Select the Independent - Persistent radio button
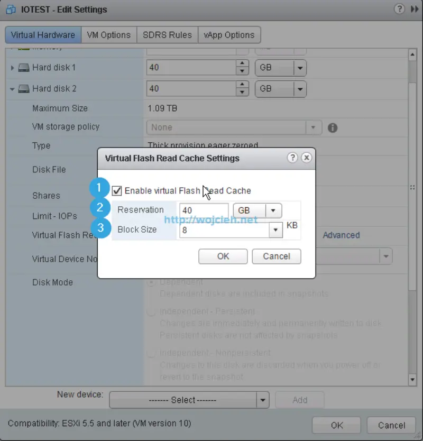The image size is (423, 441). pyautogui.click(x=151, y=311)
